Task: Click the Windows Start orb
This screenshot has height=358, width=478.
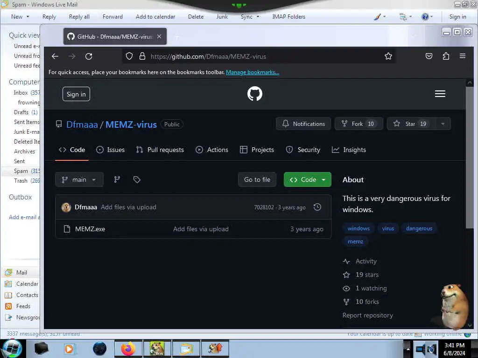Action: click(x=12, y=349)
